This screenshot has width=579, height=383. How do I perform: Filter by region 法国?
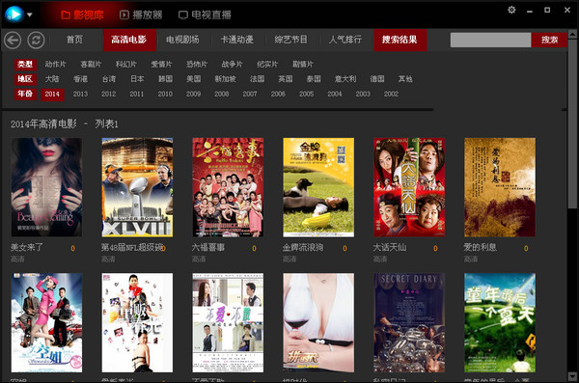pyautogui.click(x=257, y=79)
